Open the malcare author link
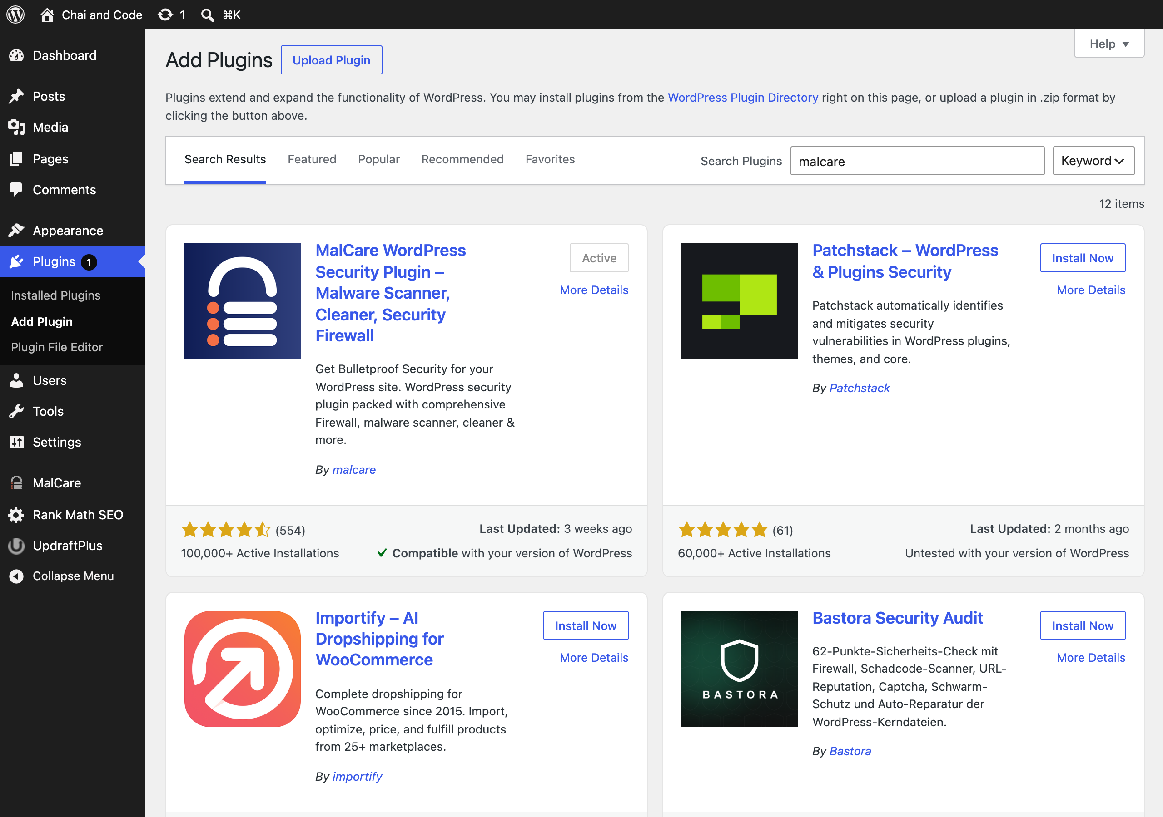 pos(354,470)
